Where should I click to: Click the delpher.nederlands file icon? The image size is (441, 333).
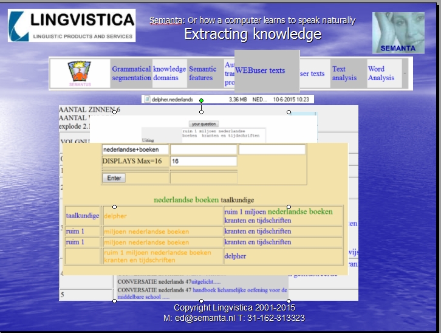pos(147,99)
